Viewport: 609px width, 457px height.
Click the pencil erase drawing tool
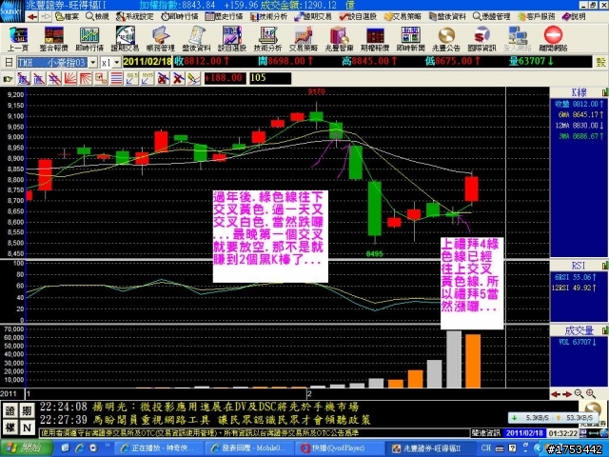coord(194,79)
